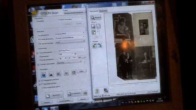Open the Image Type dropdown showing 24 бита

72,50
